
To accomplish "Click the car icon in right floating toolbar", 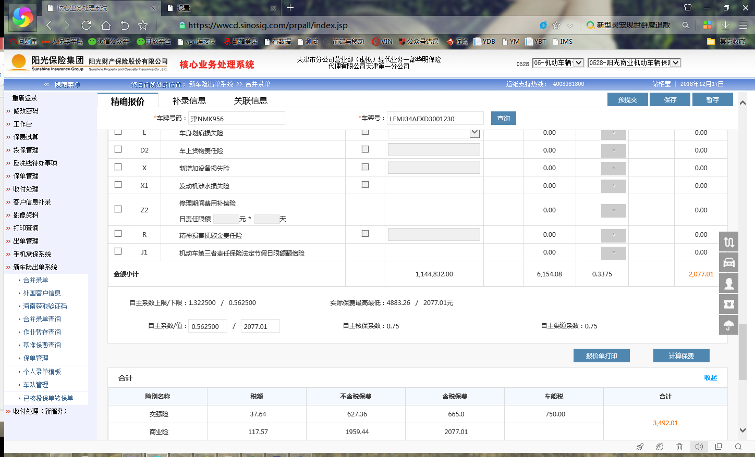I will click(728, 262).
